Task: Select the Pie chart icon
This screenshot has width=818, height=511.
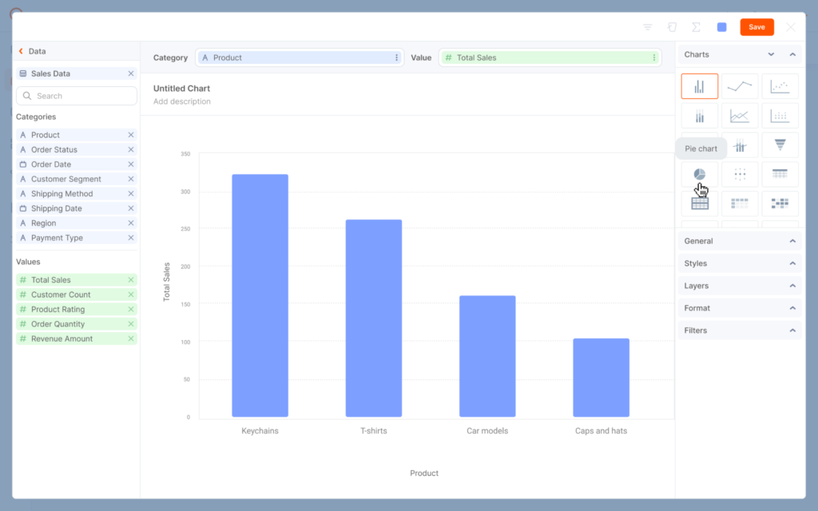Action: pos(700,174)
